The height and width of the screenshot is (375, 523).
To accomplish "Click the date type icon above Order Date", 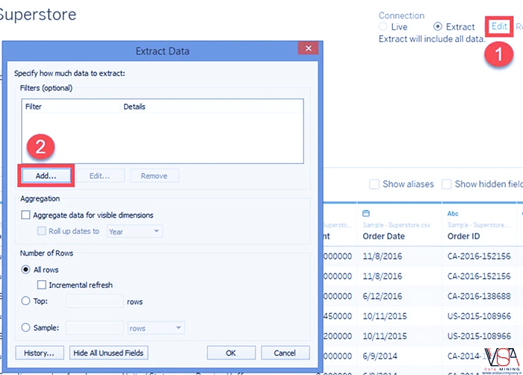I will click(x=365, y=213).
